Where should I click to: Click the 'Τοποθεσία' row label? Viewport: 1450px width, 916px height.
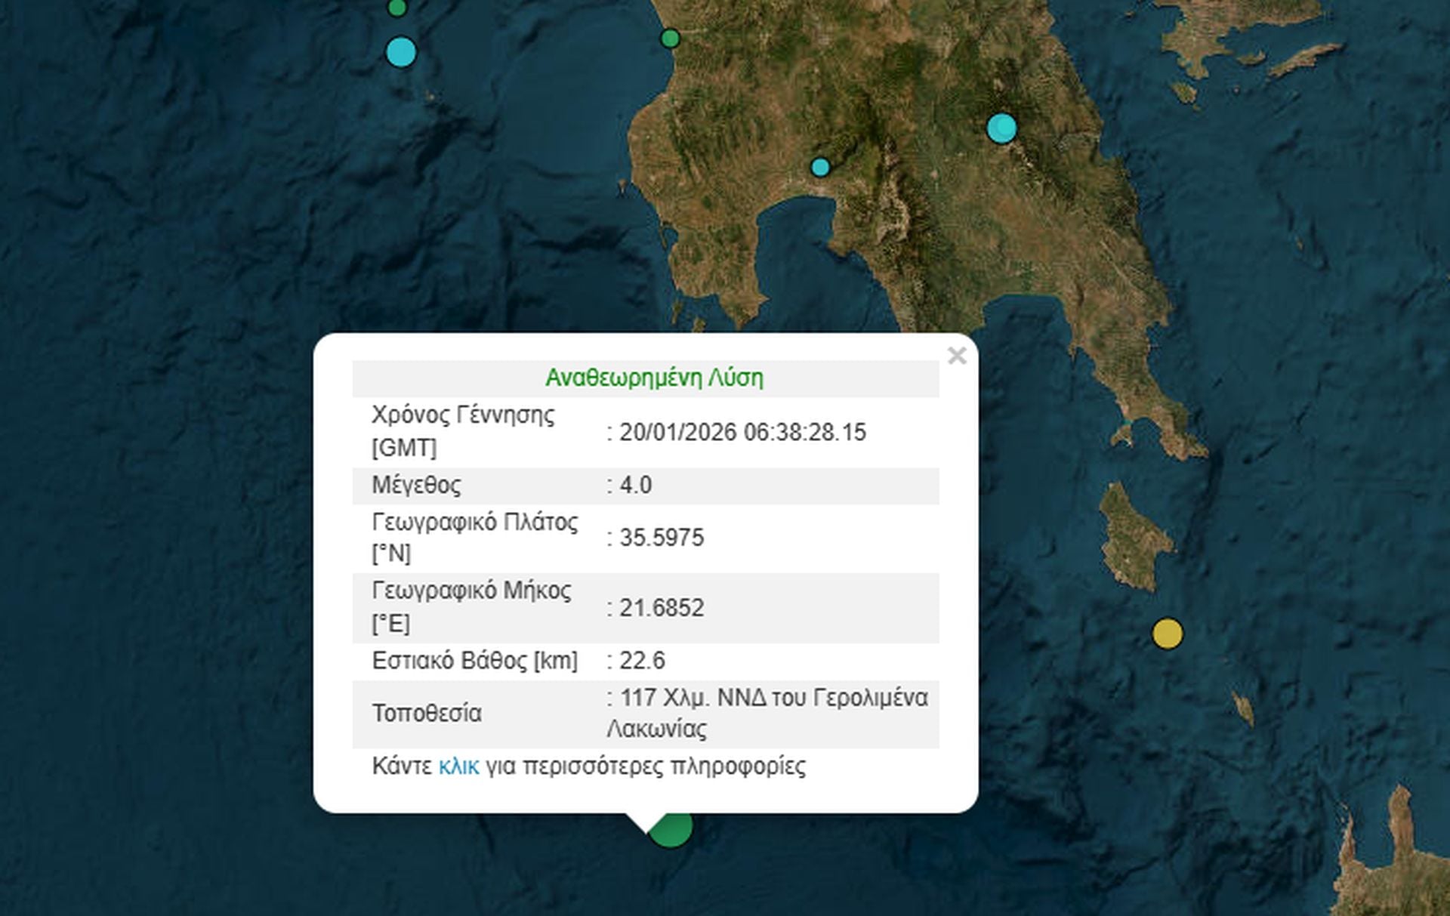coord(427,713)
